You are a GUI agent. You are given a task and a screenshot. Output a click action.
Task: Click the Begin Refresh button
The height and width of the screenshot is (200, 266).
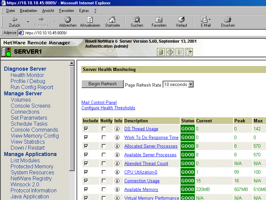(x=102, y=84)
